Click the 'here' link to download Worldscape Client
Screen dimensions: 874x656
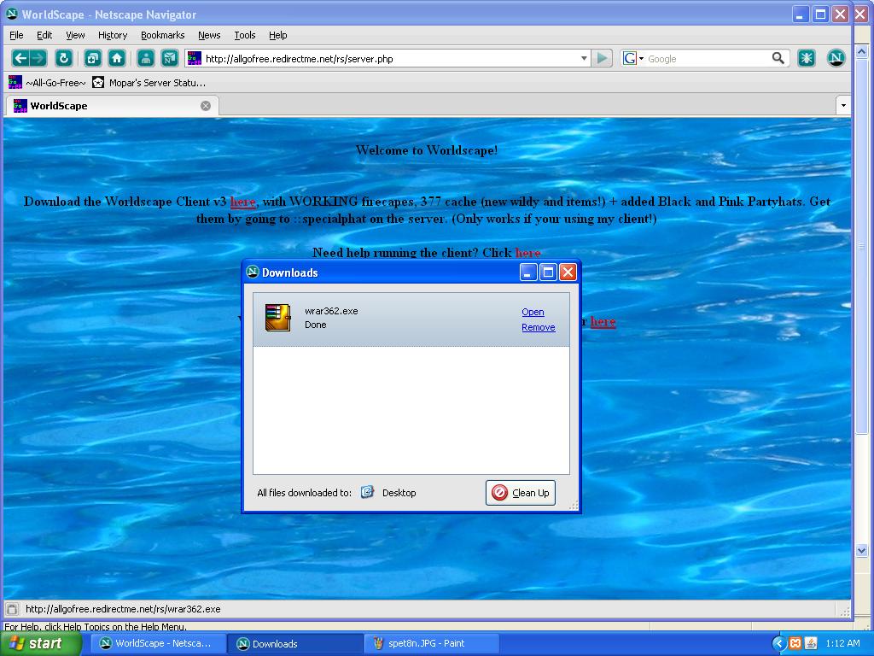click(x=243, y=202)
